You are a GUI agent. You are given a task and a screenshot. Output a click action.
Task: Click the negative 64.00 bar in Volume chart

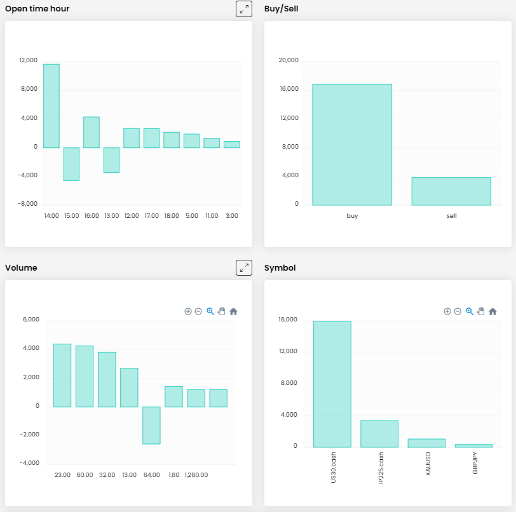pos(151,425)
